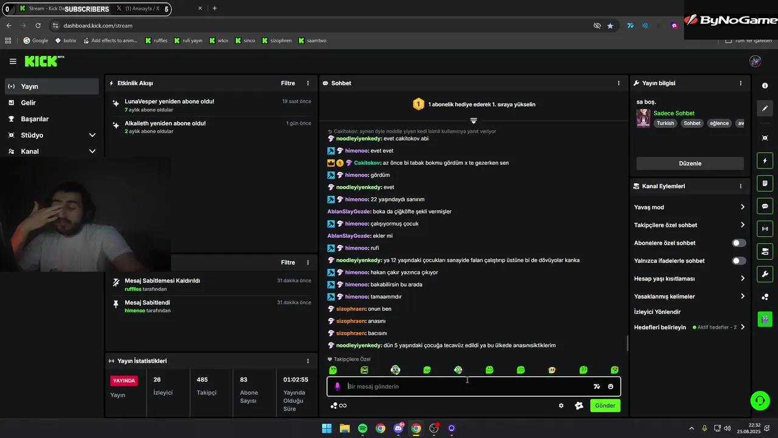This screenshot has width=778, height=438.
Task: Switch to the Anasayfa / X browser tab
Action: [142, 9]
